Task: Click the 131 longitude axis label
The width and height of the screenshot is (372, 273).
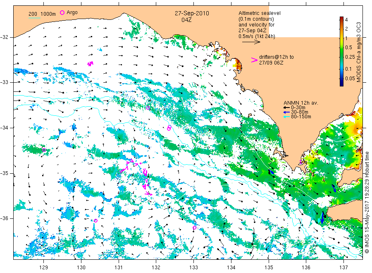Action: (119, 268)
